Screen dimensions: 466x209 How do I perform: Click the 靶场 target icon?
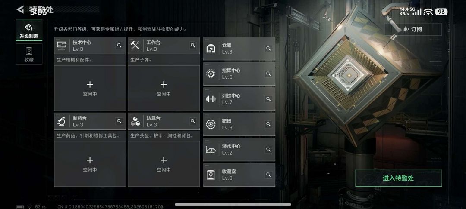pos(211,124)
